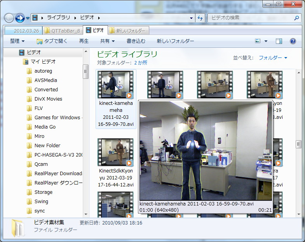Open the 整理 organize menu
This screenshot has width=305, height=242.
click(x=17, y=41)
